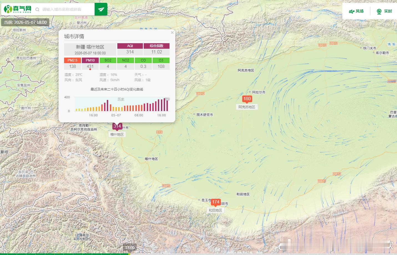Image resolution: width=397 pixels, height=255 pixels.
Task: Select the CO pollutant tab
Action: pyautogui.click(x=143, y=60)
